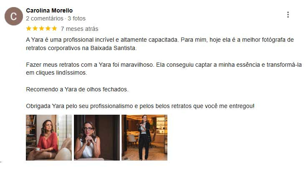Click the line starting "Fazer meus retratos"
Screen dimensions: 306x171
164,65
